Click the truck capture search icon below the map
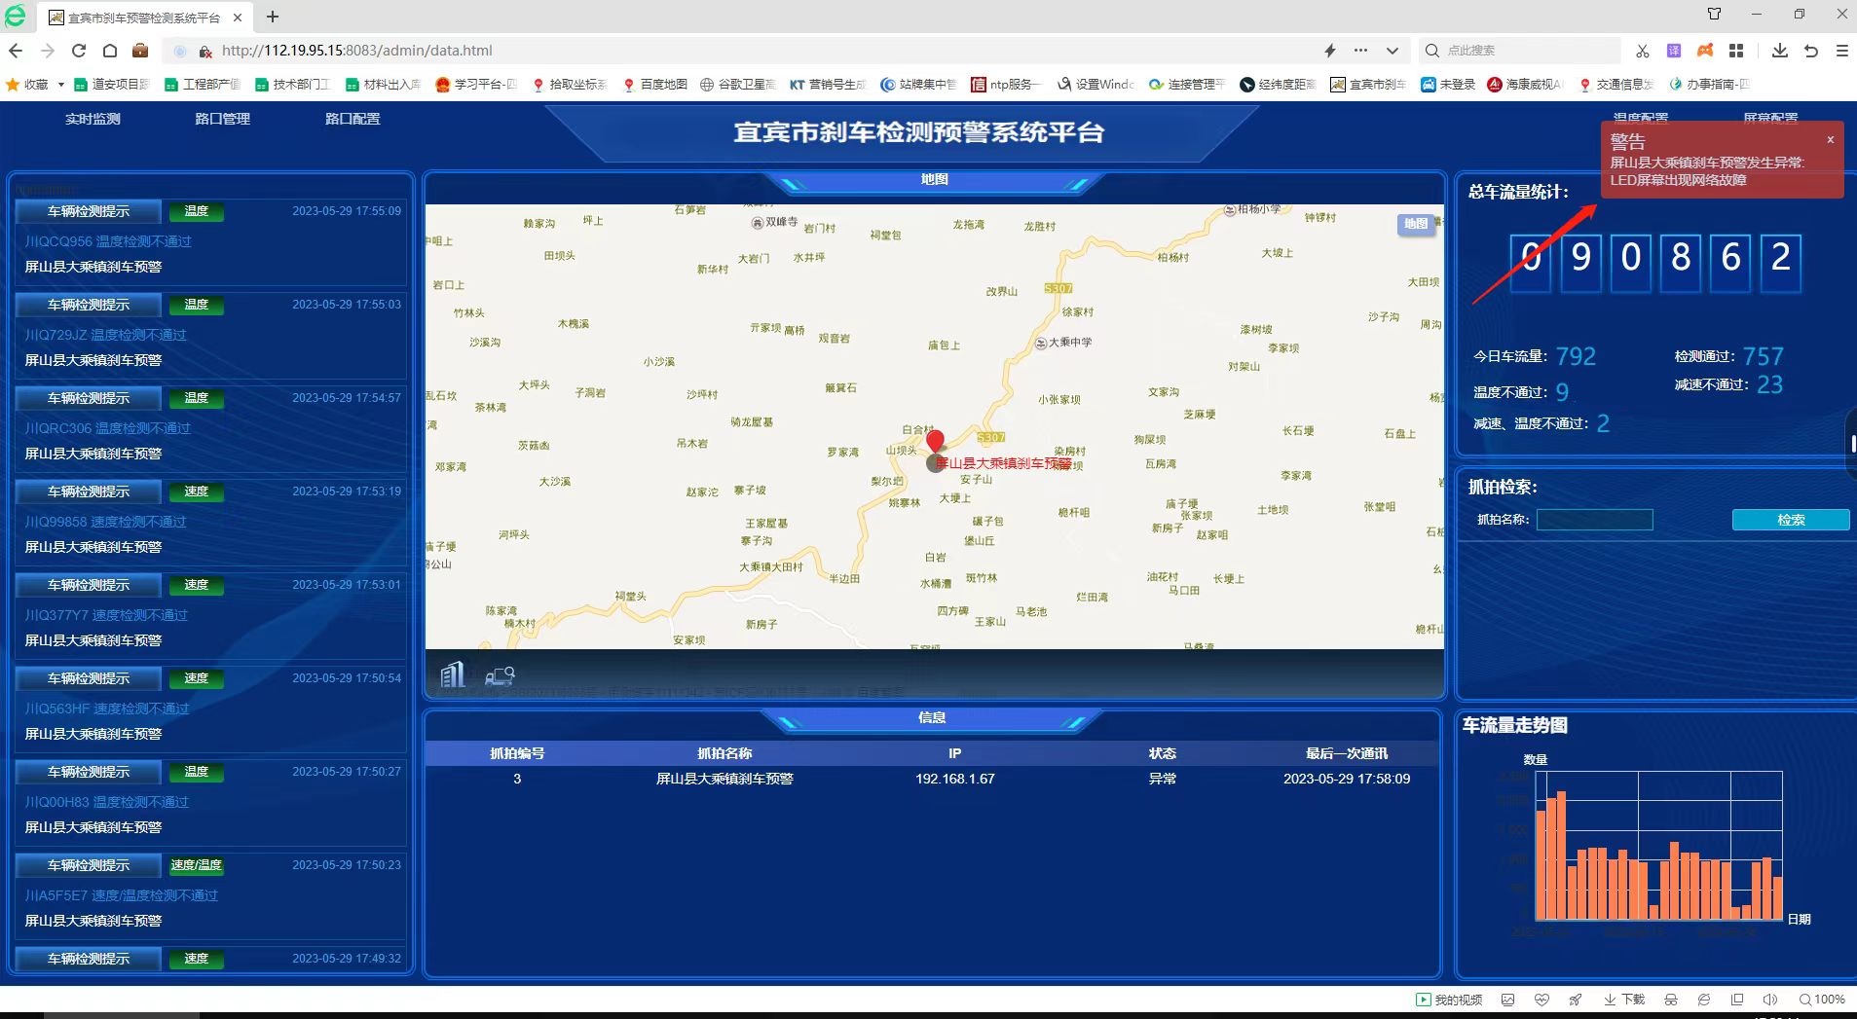 (x=500, y=674)
